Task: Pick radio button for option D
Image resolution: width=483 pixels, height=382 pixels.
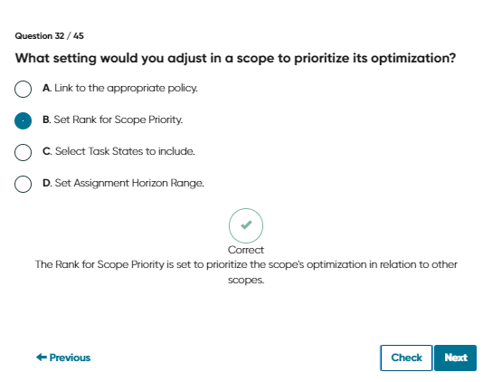Action: (x=23, y=184)
